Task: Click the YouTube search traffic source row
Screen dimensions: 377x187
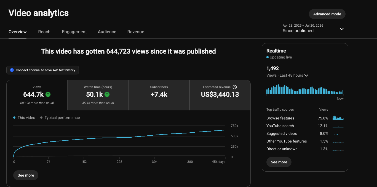Action: click(305, 126)
